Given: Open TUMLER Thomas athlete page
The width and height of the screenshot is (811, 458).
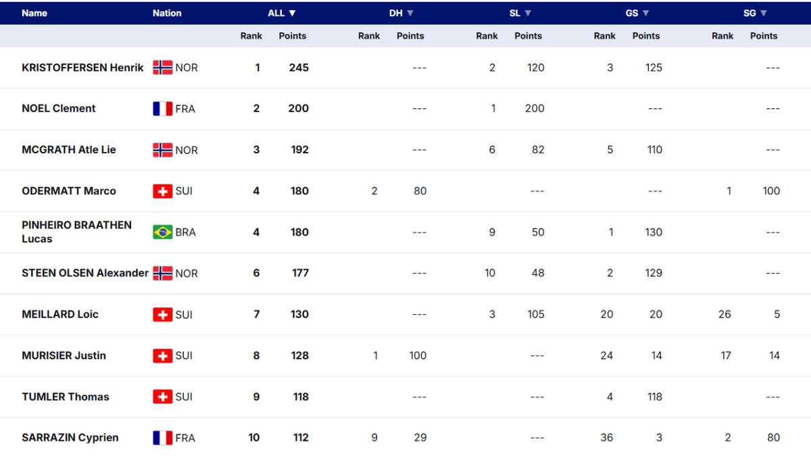Looking at the screenshot, I should (x=66, y=397).
